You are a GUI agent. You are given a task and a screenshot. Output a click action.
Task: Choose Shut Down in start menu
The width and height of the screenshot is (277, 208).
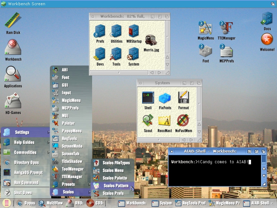coord(26,193)
